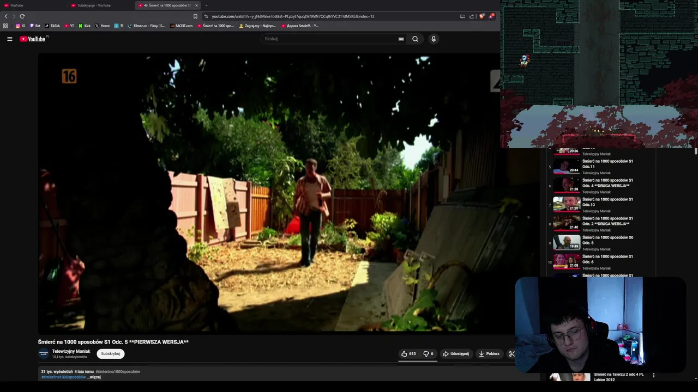The image size is (698, 392).
Task: Open Śmierć na Talerzu 2 recommended video
Action: pos(618,377)
